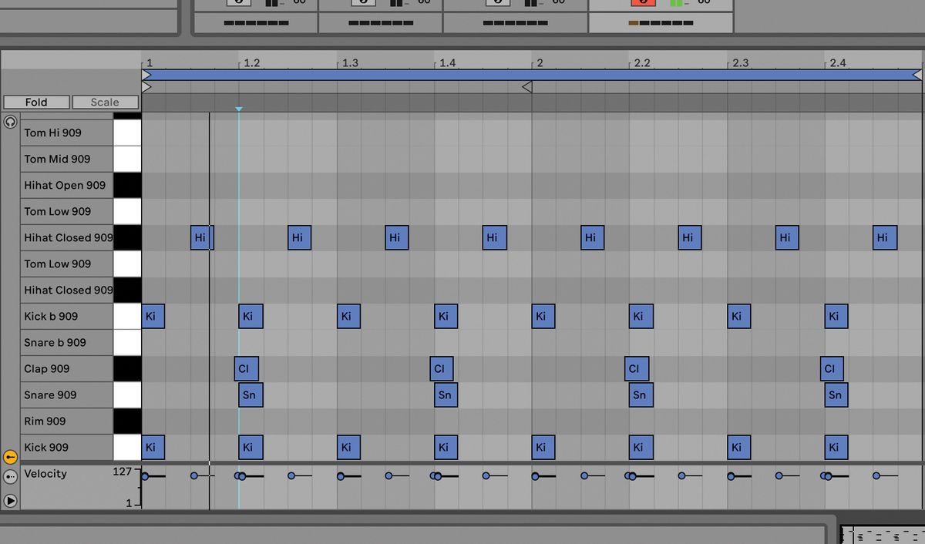Select the first Ki note on the Kick 909 row
The image size is (925, 544).
tap(151, 447)
